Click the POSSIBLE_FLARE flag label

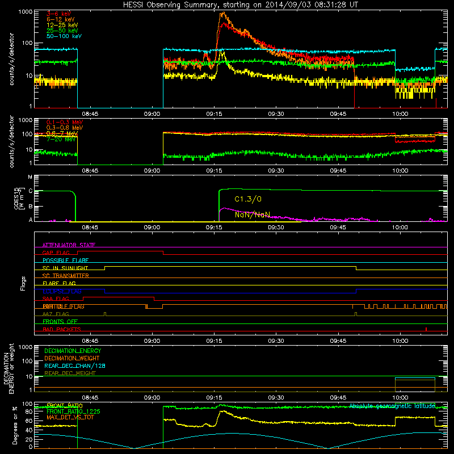(x=65, y=260)
